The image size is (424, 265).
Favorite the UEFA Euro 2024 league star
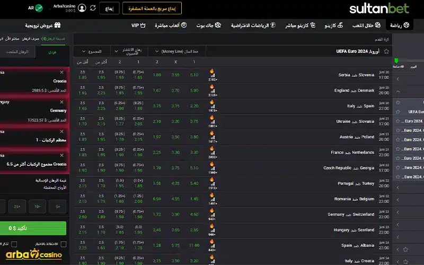[x=386, y=51]
